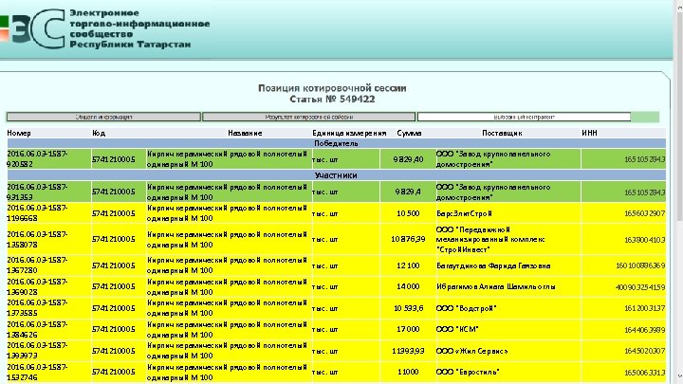
Task: Click the "Позиция котировочной сессии" heading
Action: 332,88
